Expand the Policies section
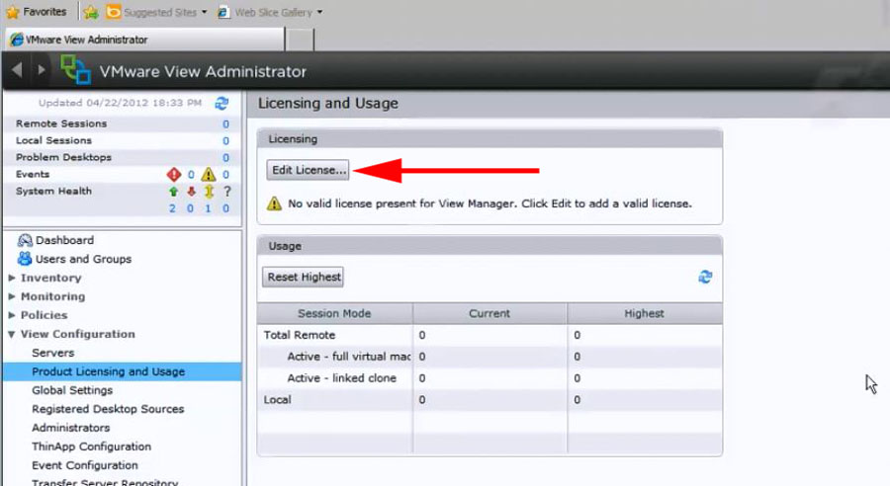This screenshot has width=890, height=486. 12,315
